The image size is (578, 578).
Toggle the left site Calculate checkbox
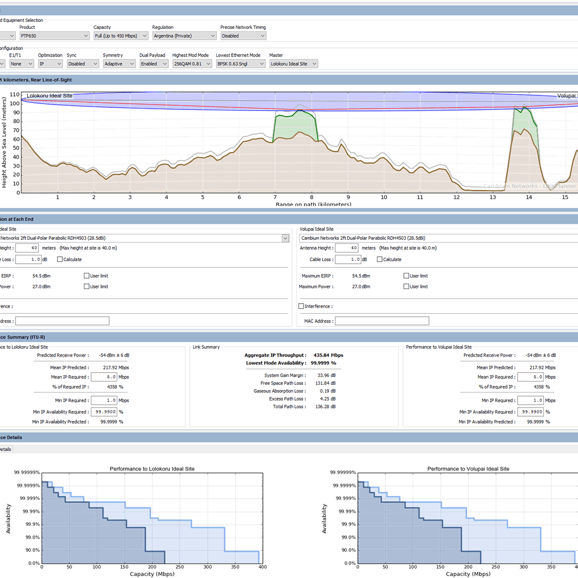[60, 260]
